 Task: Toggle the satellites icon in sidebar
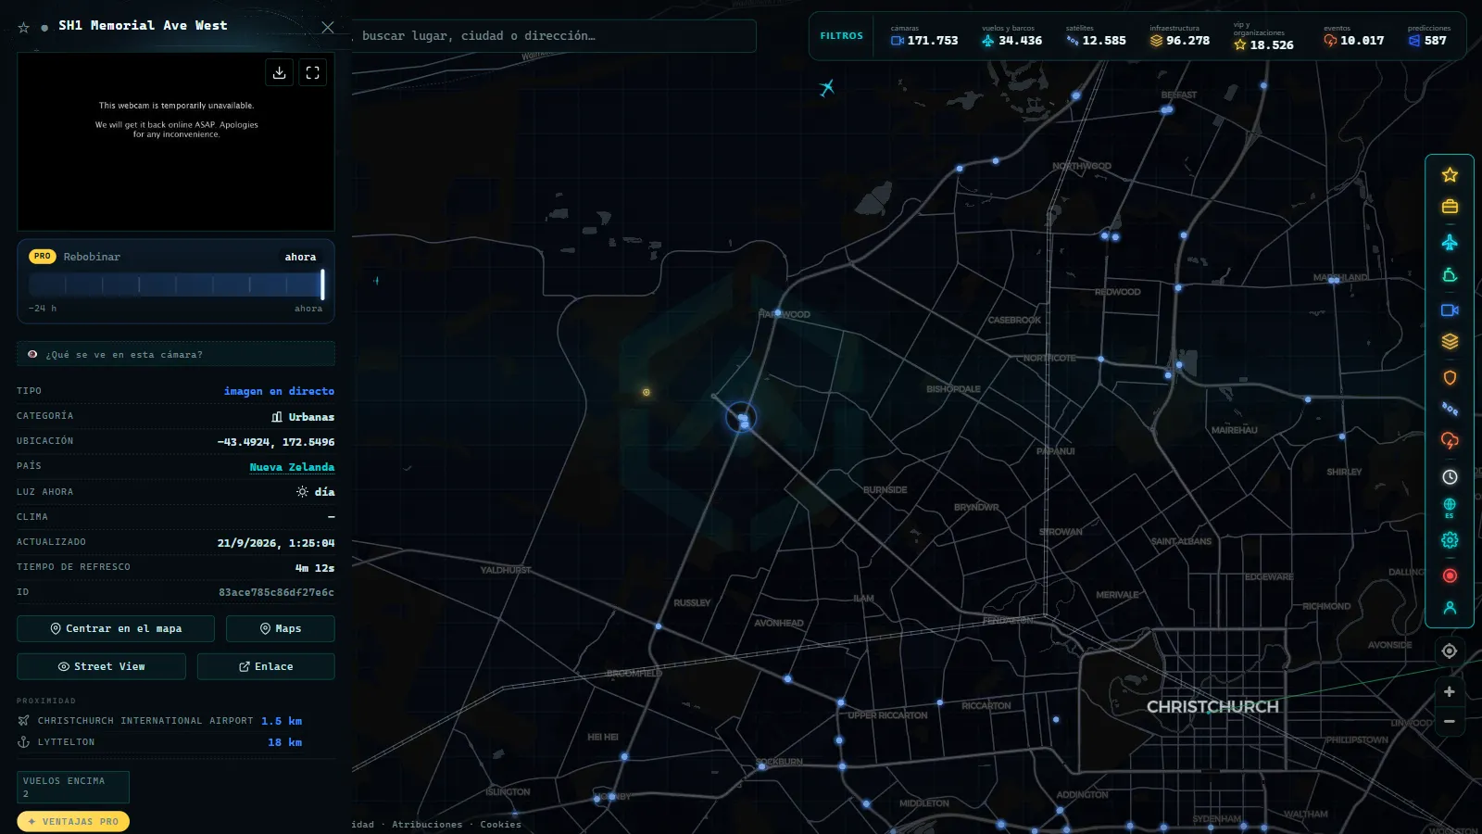[1450, 409]
